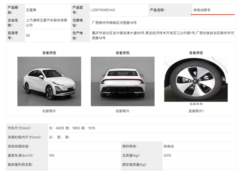Click the underlined 纯电动轿车 product name
Image resolution: width=249 pixels, height=171 pixels.
pos(202,10)
